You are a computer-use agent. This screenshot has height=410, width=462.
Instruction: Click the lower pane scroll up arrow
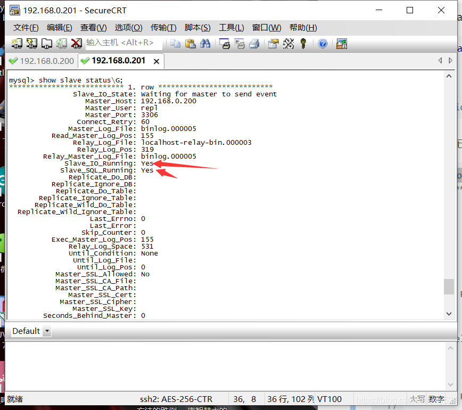(450, 348)
